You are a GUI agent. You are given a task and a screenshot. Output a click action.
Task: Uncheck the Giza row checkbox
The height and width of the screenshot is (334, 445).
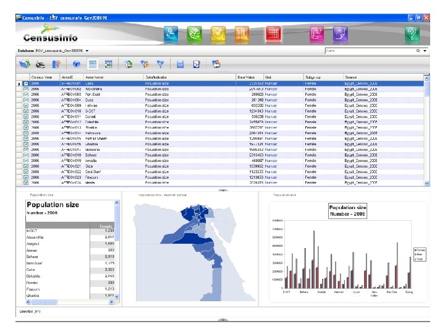click(26, 166)
